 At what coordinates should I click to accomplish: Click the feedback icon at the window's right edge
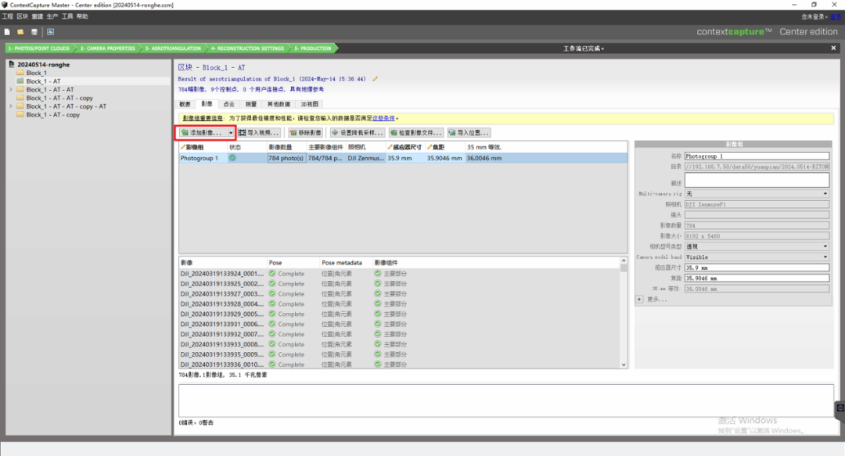click(x=840, y=408)
